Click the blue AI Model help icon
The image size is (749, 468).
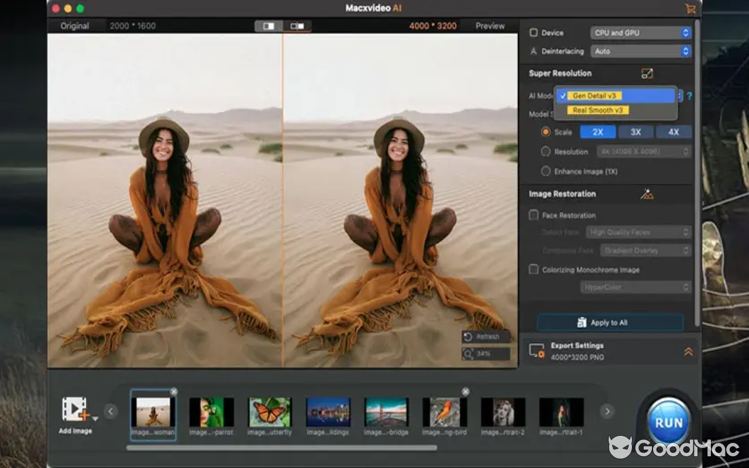pos(689,96)
